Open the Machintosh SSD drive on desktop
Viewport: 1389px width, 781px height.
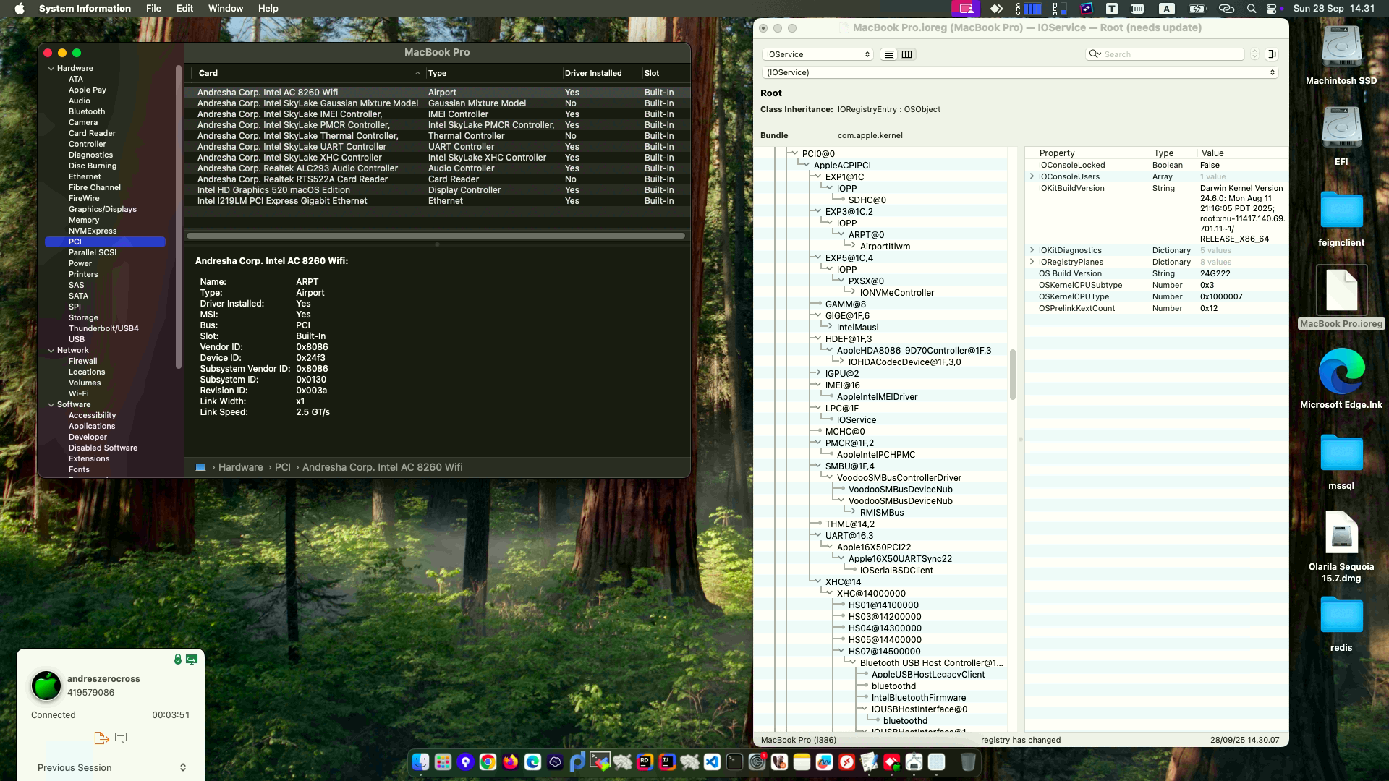[1341, 56]
